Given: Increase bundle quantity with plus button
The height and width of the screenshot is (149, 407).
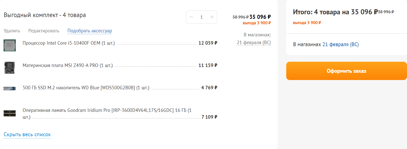Looking at the screenshot, I should 212,17.
